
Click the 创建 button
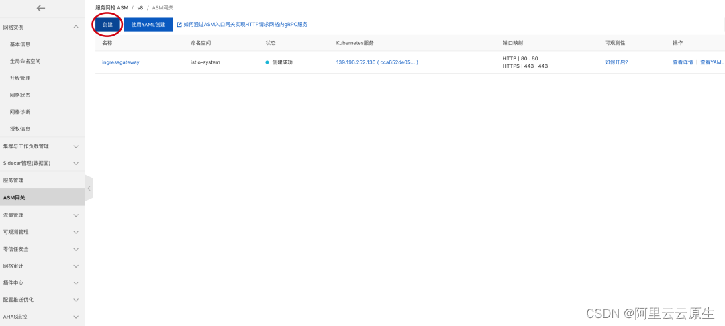coord(107,25)
